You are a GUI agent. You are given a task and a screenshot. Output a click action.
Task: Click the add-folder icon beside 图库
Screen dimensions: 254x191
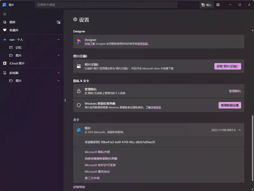click(58, 22)
